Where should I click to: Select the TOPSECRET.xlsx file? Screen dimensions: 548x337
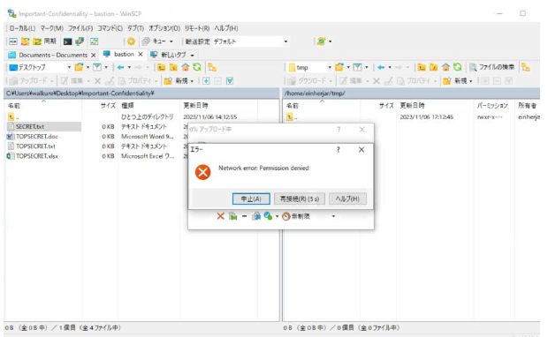[37, 156]
